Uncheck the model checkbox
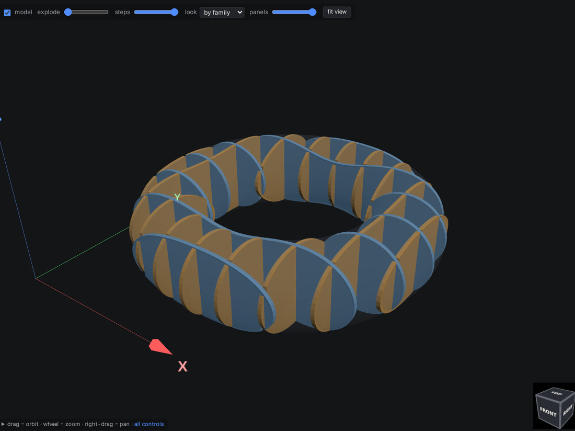The image size is (575, 431). [x=7, y=13]
